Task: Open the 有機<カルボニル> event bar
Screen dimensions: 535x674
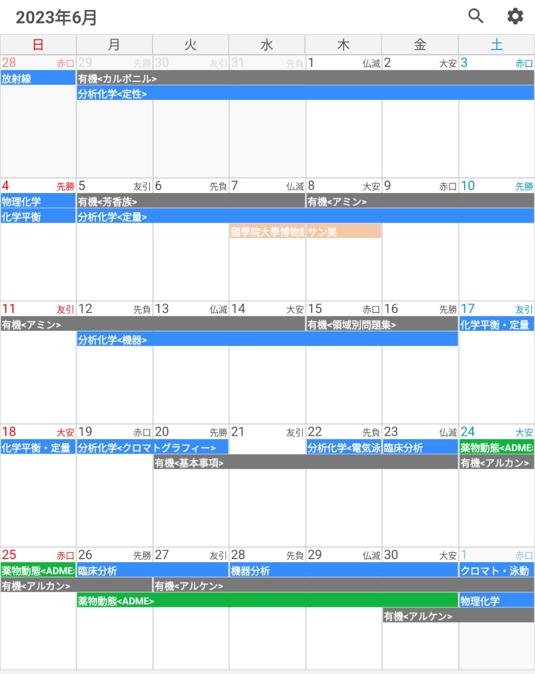Action: 305,79
